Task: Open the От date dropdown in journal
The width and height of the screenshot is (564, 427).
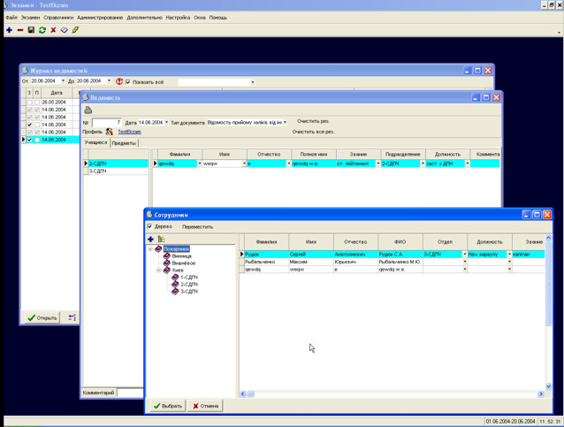Action: coord(63,82)
